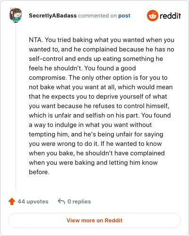The height and width of the screenshot is (236, 189).
Task: Click the last word "before." of the comment
Action: pos(39,172)
